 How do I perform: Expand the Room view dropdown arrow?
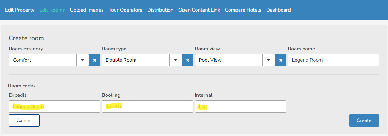point(268,60)
